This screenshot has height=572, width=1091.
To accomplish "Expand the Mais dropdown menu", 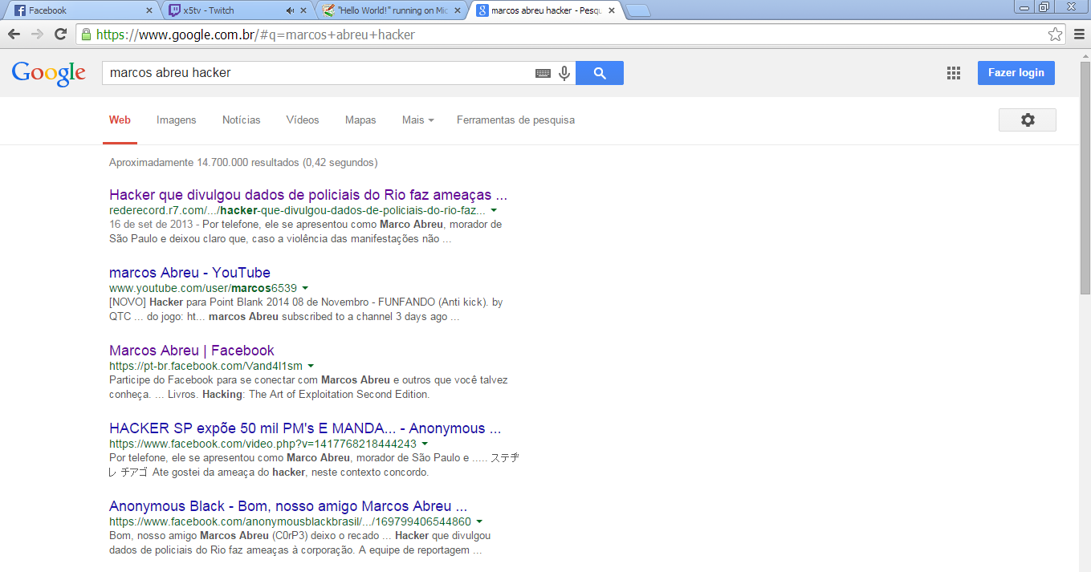I will point(417,120).
